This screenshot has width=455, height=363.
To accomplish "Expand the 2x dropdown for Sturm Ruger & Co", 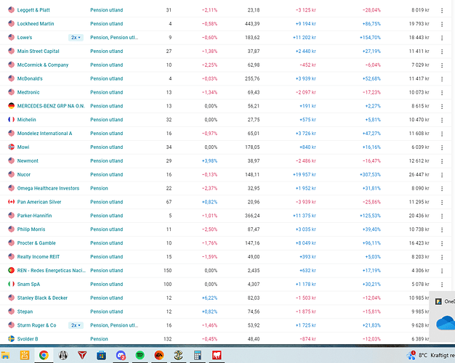I will [x=76, y=325].
